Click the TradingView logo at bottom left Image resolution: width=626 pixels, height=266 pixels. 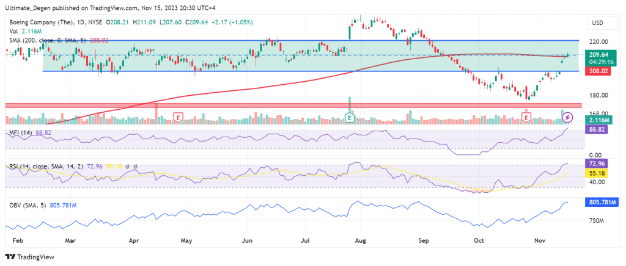pos(29,257)
